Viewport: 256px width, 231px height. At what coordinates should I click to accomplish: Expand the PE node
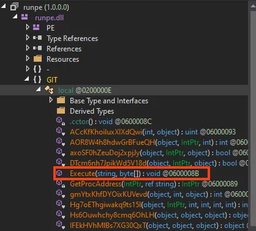tap(28, 27)
